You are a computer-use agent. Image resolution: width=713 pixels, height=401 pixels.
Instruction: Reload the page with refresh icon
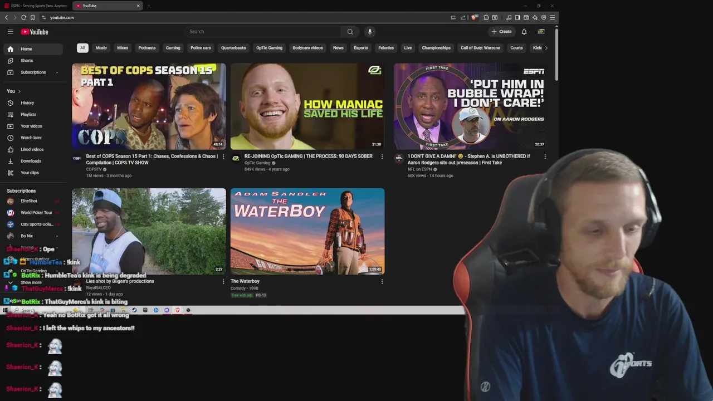coord(23,17)
